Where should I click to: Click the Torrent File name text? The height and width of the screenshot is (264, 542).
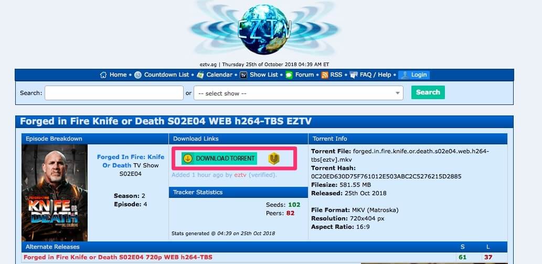(400, 155)
